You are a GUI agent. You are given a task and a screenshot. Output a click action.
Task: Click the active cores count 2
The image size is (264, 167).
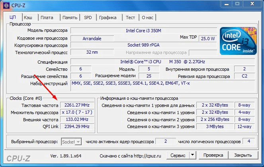point(166,141)
